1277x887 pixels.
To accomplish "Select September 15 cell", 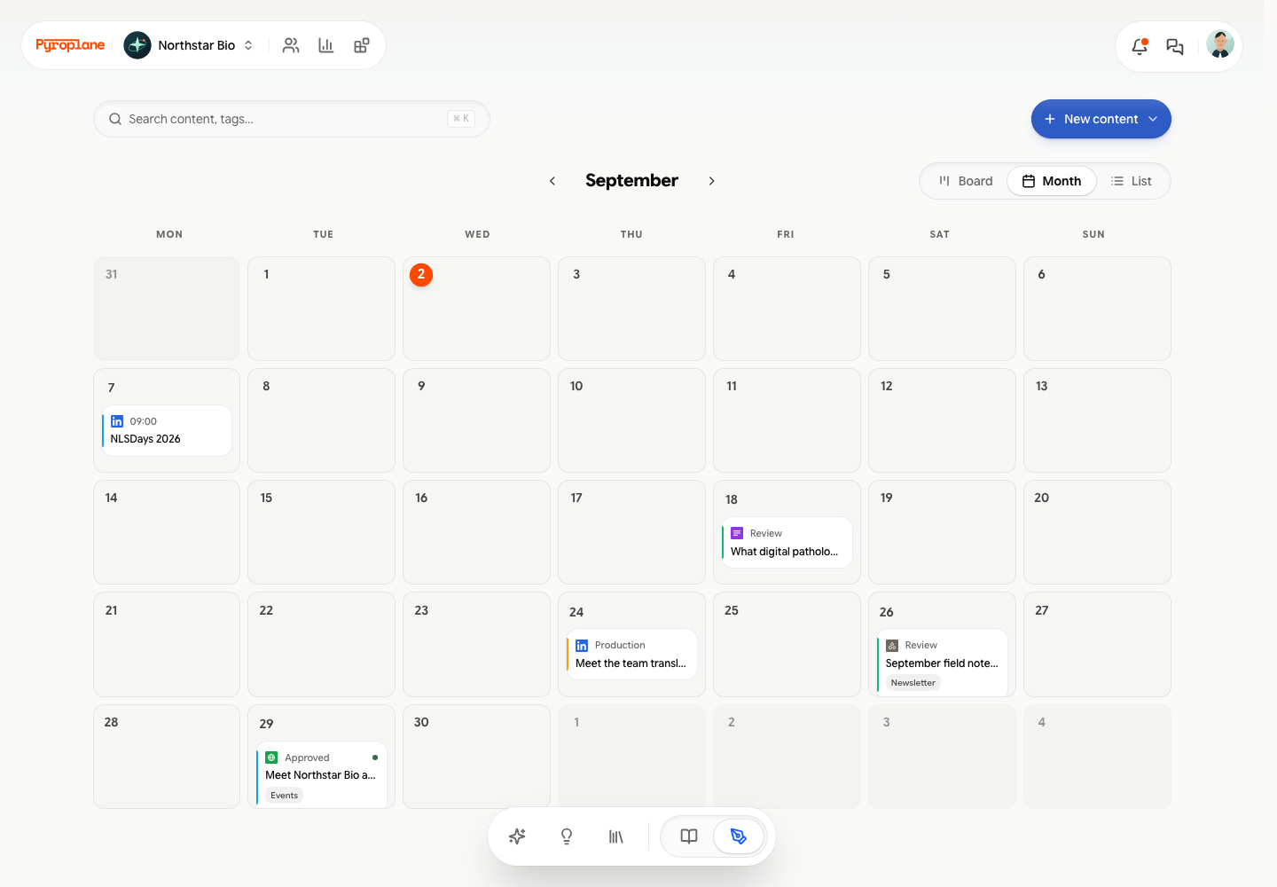I will point(321,532).
